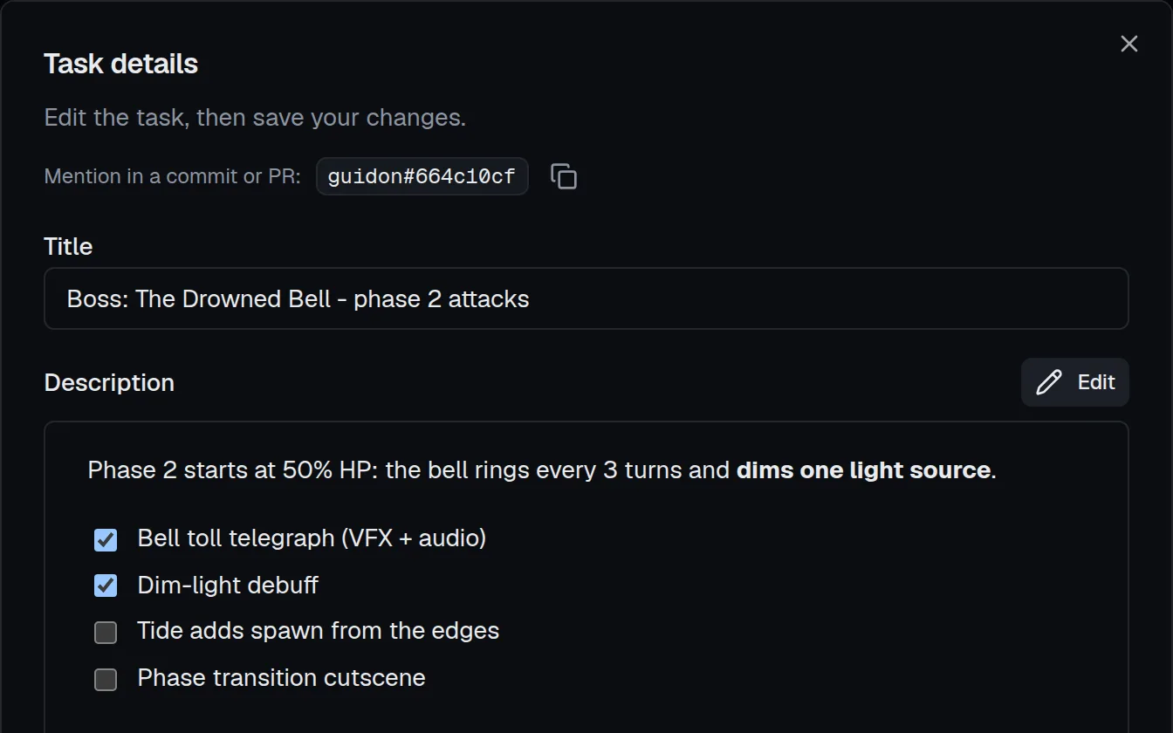Screen dimensions: 1173x733
Task: Click the Tide adds spawn label text
Action: pos(319,631)
